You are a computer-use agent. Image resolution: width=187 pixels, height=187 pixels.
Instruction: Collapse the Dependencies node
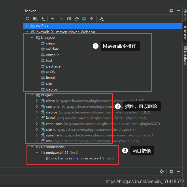[x=32, y=147]
